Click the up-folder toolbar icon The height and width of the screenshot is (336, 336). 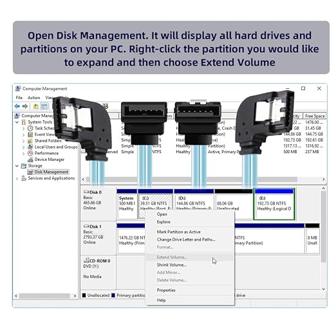[36, 106]
